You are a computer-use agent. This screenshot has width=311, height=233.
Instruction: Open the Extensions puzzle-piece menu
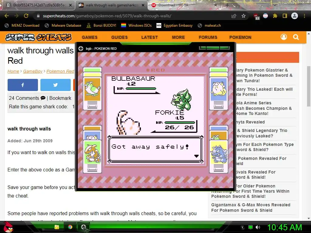coord(275,16)
